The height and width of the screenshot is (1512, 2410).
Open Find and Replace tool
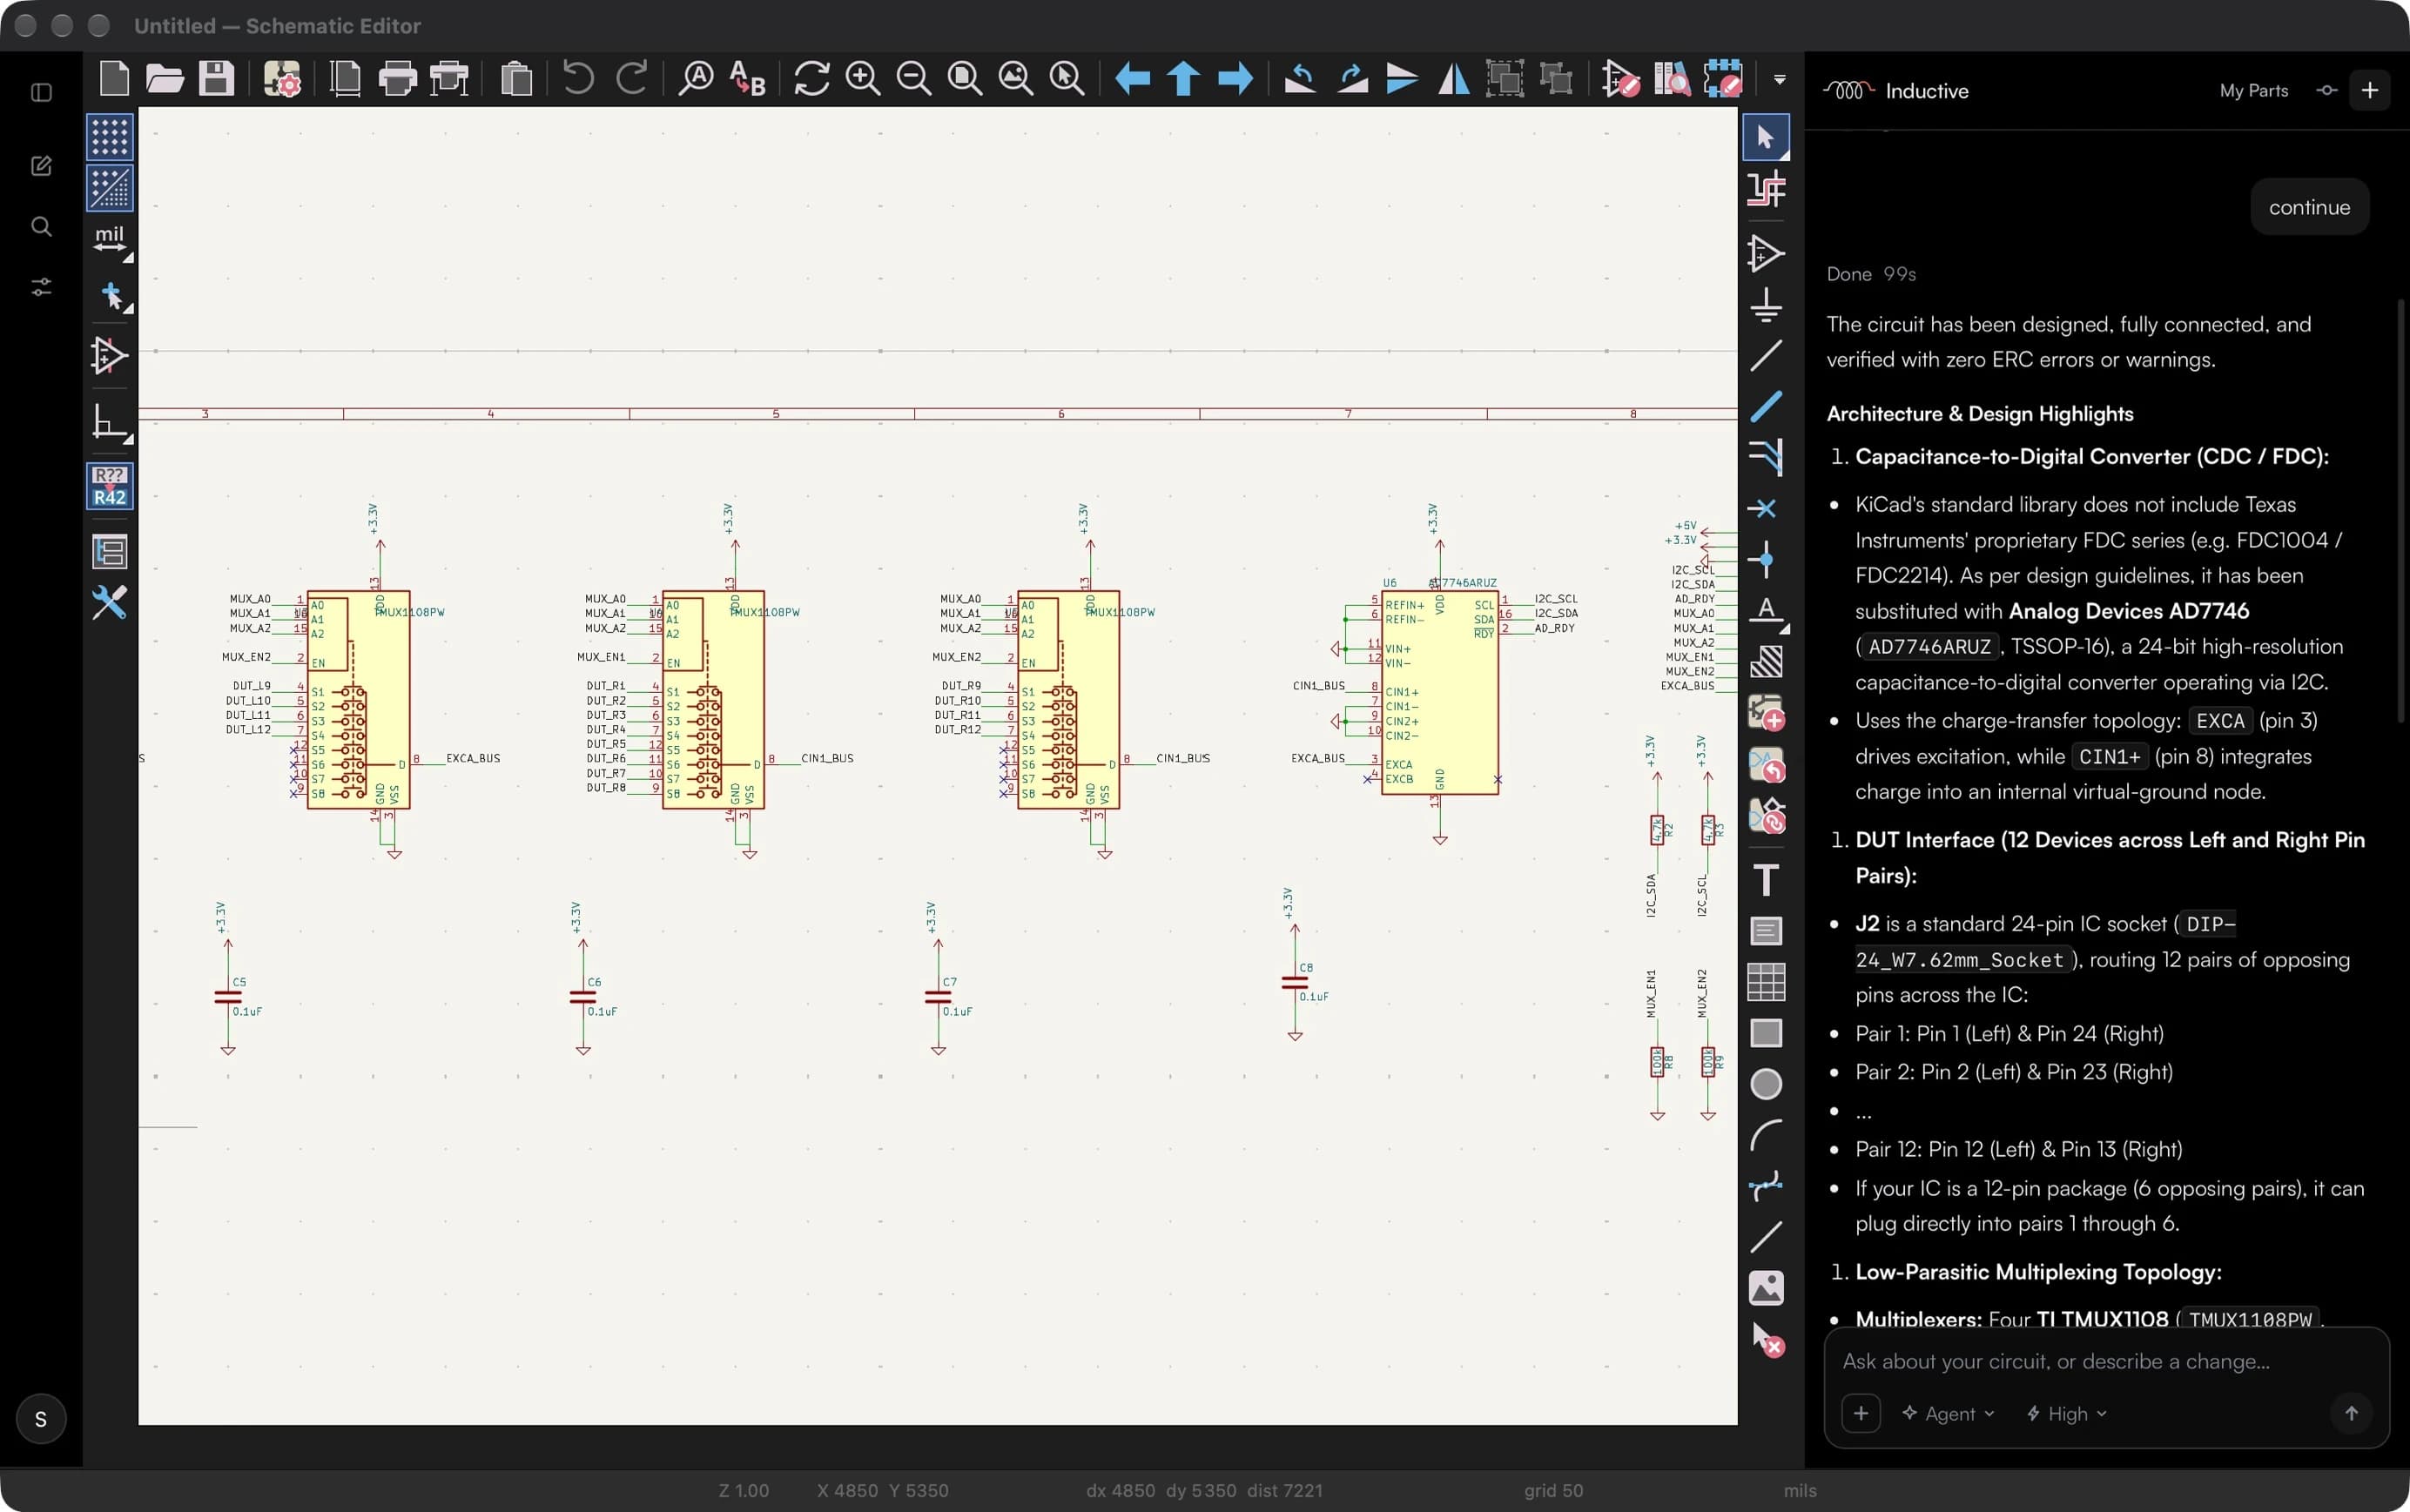747,78
